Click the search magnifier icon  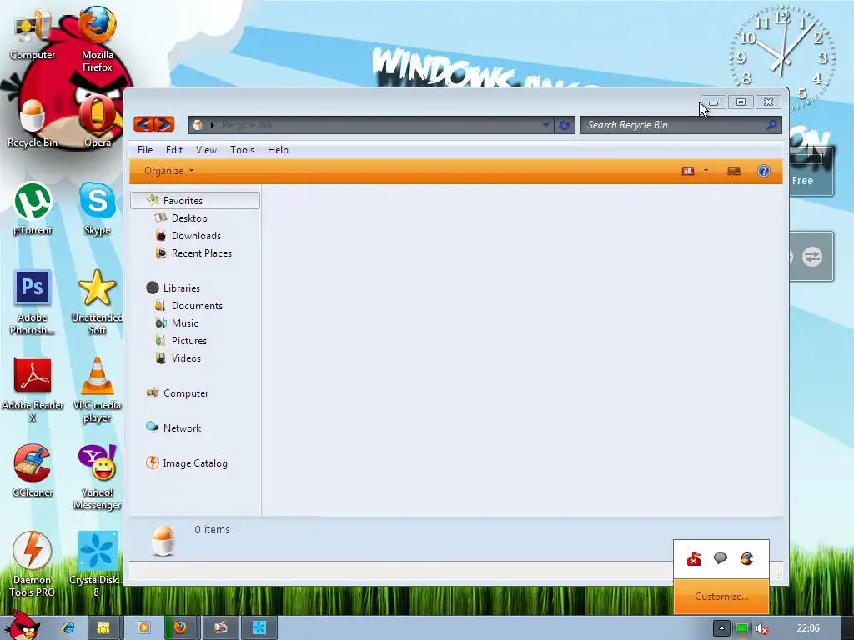pyautogui.click(x=771, y=125)
